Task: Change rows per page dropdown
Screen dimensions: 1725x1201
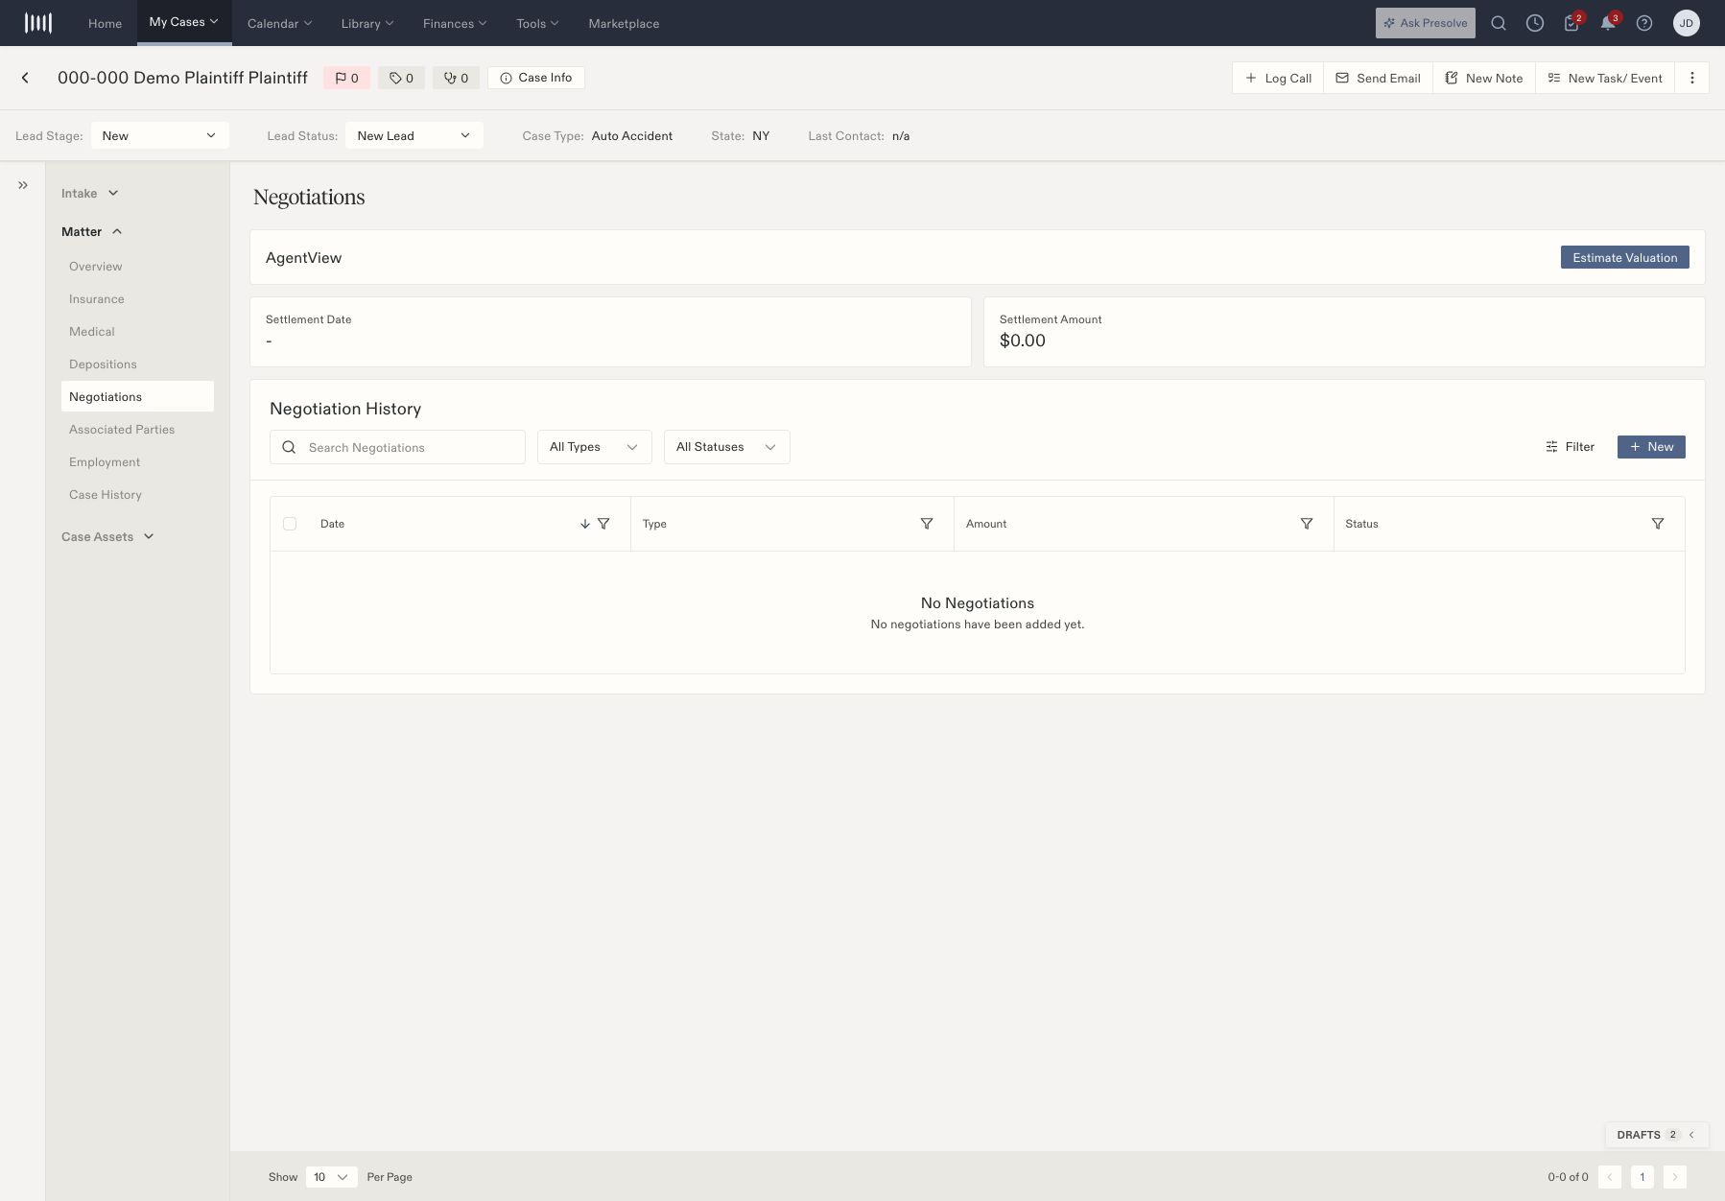Action: coord(332,1177)
